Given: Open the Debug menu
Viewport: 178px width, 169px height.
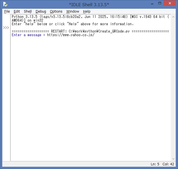Looking at the screenshot, I should pos(41,11).
